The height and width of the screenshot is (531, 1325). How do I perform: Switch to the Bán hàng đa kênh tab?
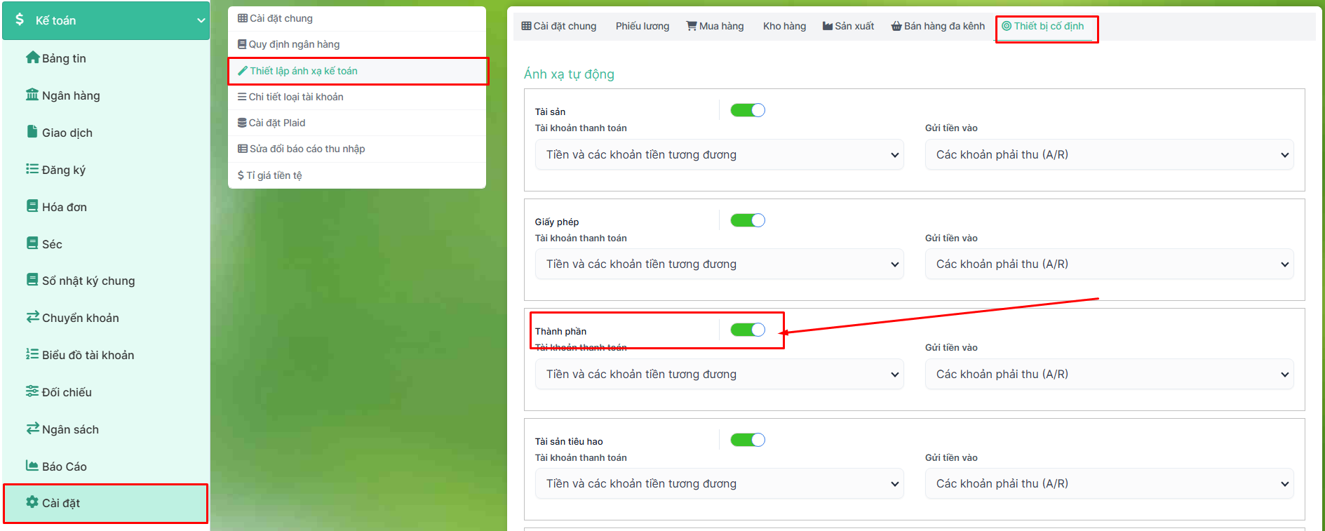coord(938,26)
